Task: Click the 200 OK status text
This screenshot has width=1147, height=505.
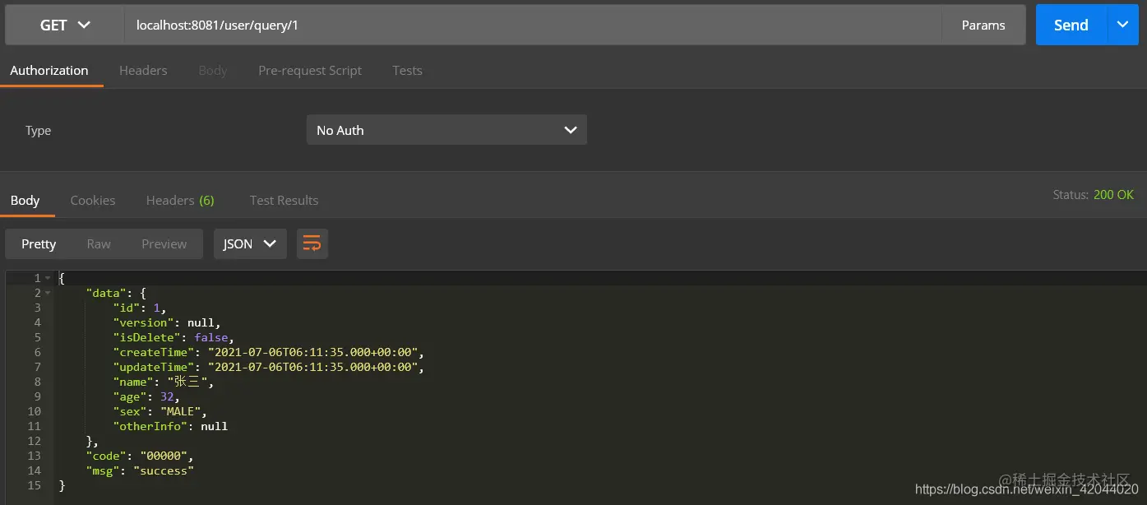Action: pyautogui.click(x=1113, y=195)
